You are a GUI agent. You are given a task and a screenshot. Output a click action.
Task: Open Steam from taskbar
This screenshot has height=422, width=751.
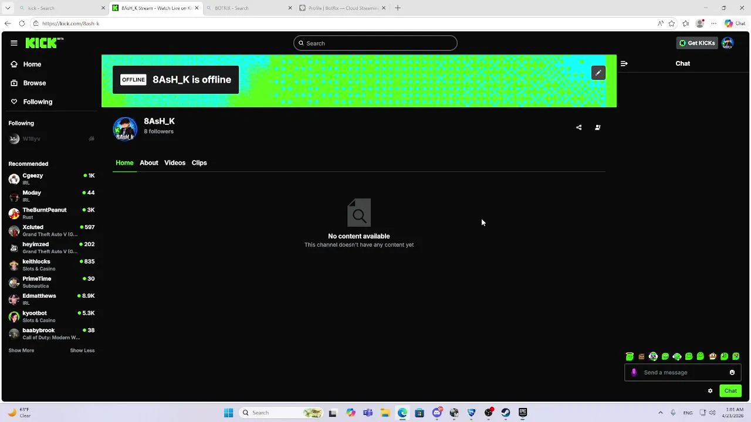tap(506, 413)
